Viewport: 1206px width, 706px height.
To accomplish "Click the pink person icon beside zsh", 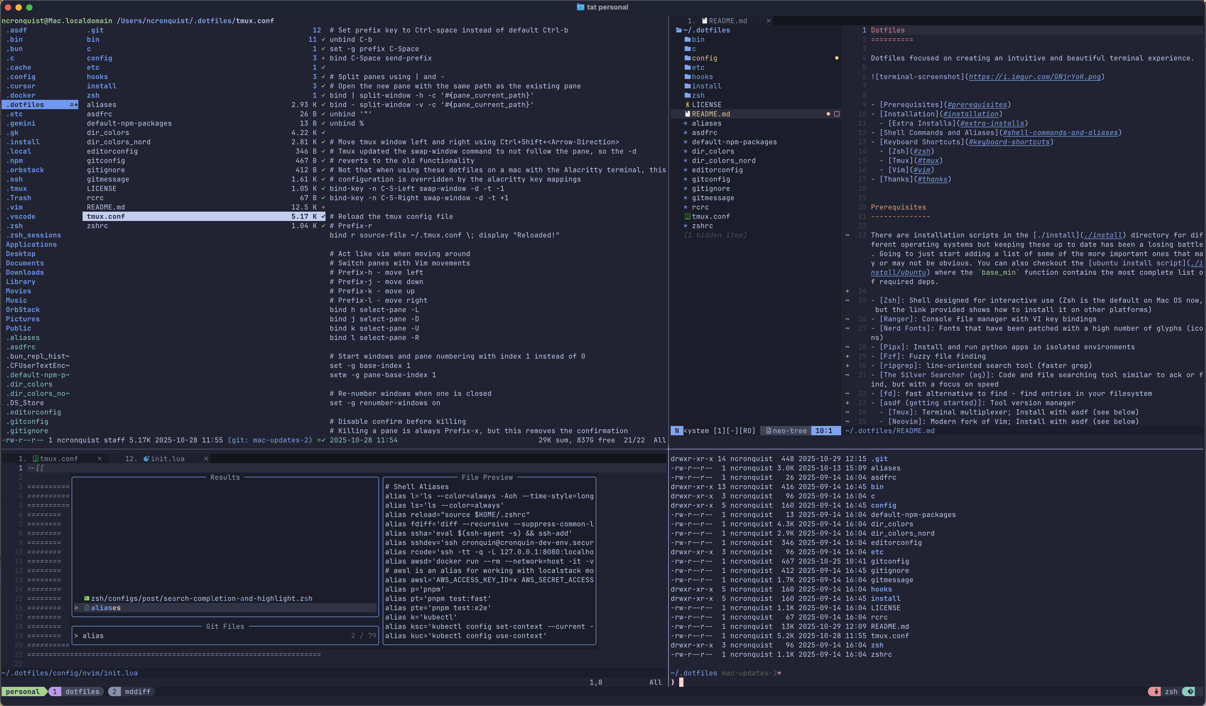I will click(x=1156, y=692).
